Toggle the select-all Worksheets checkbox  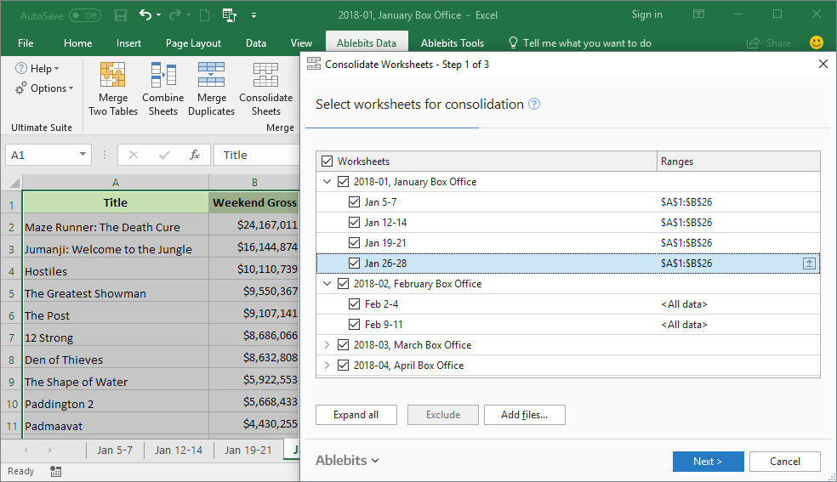(327, 161)
